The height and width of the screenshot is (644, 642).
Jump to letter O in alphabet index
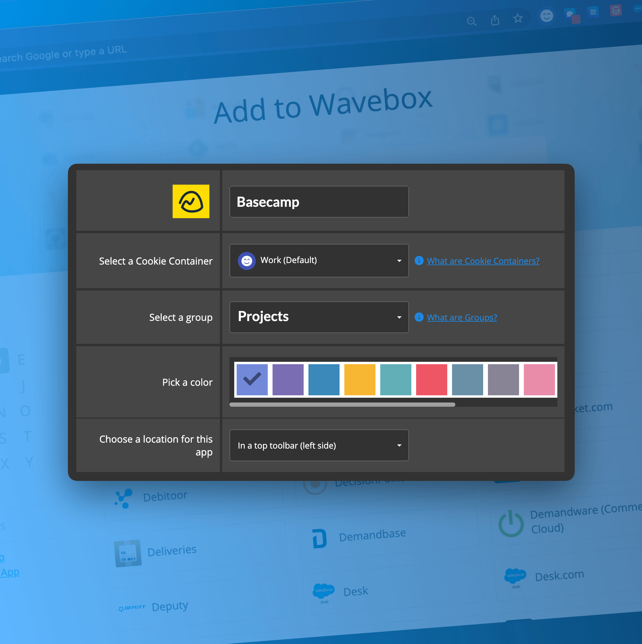tap(25, 411)
